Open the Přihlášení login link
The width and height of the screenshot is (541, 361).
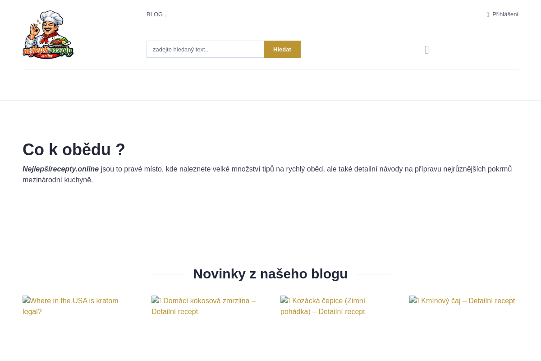[x=505, y=14]
